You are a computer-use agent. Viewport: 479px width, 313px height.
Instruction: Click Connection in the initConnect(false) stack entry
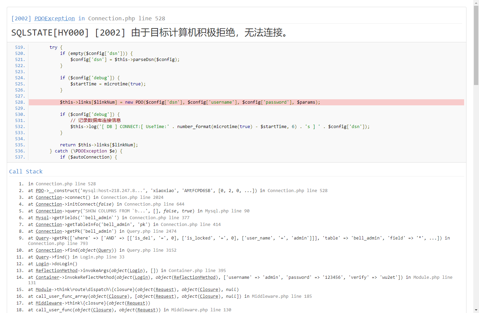(x=49, y=204)
